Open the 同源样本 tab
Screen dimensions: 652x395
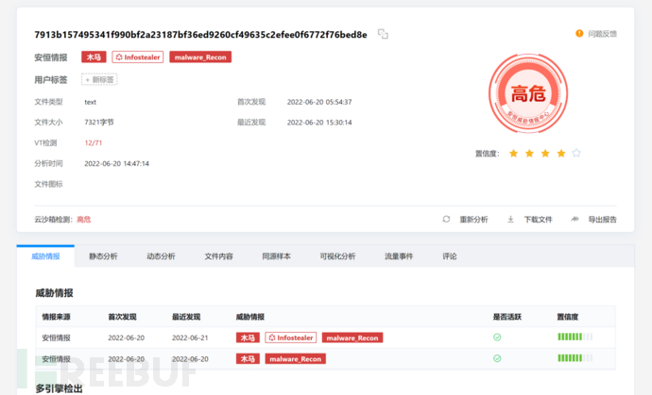(276, 255)
